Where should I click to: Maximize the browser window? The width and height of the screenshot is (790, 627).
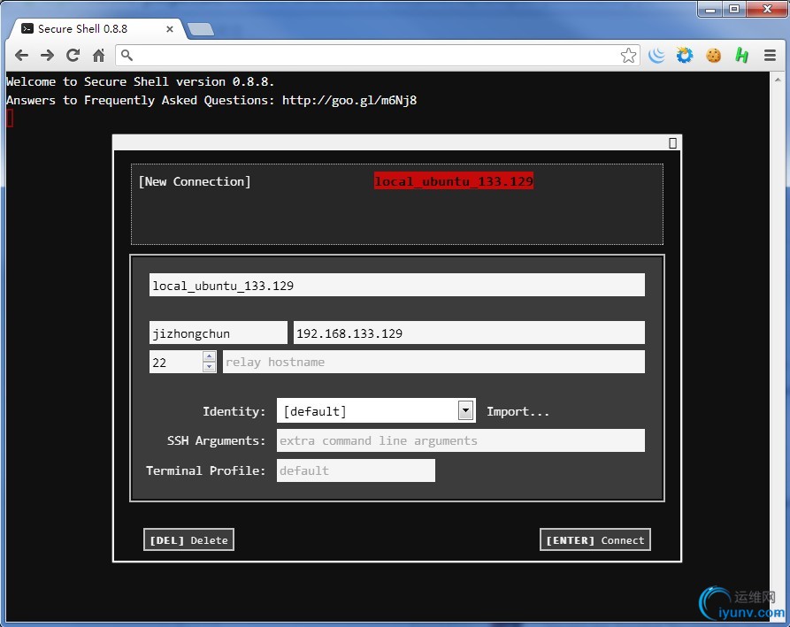pos(734,9)
